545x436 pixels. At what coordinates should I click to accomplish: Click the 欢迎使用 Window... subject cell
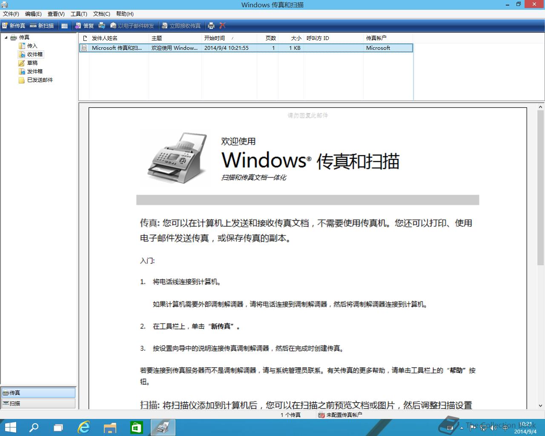click(x=175, y=48)
